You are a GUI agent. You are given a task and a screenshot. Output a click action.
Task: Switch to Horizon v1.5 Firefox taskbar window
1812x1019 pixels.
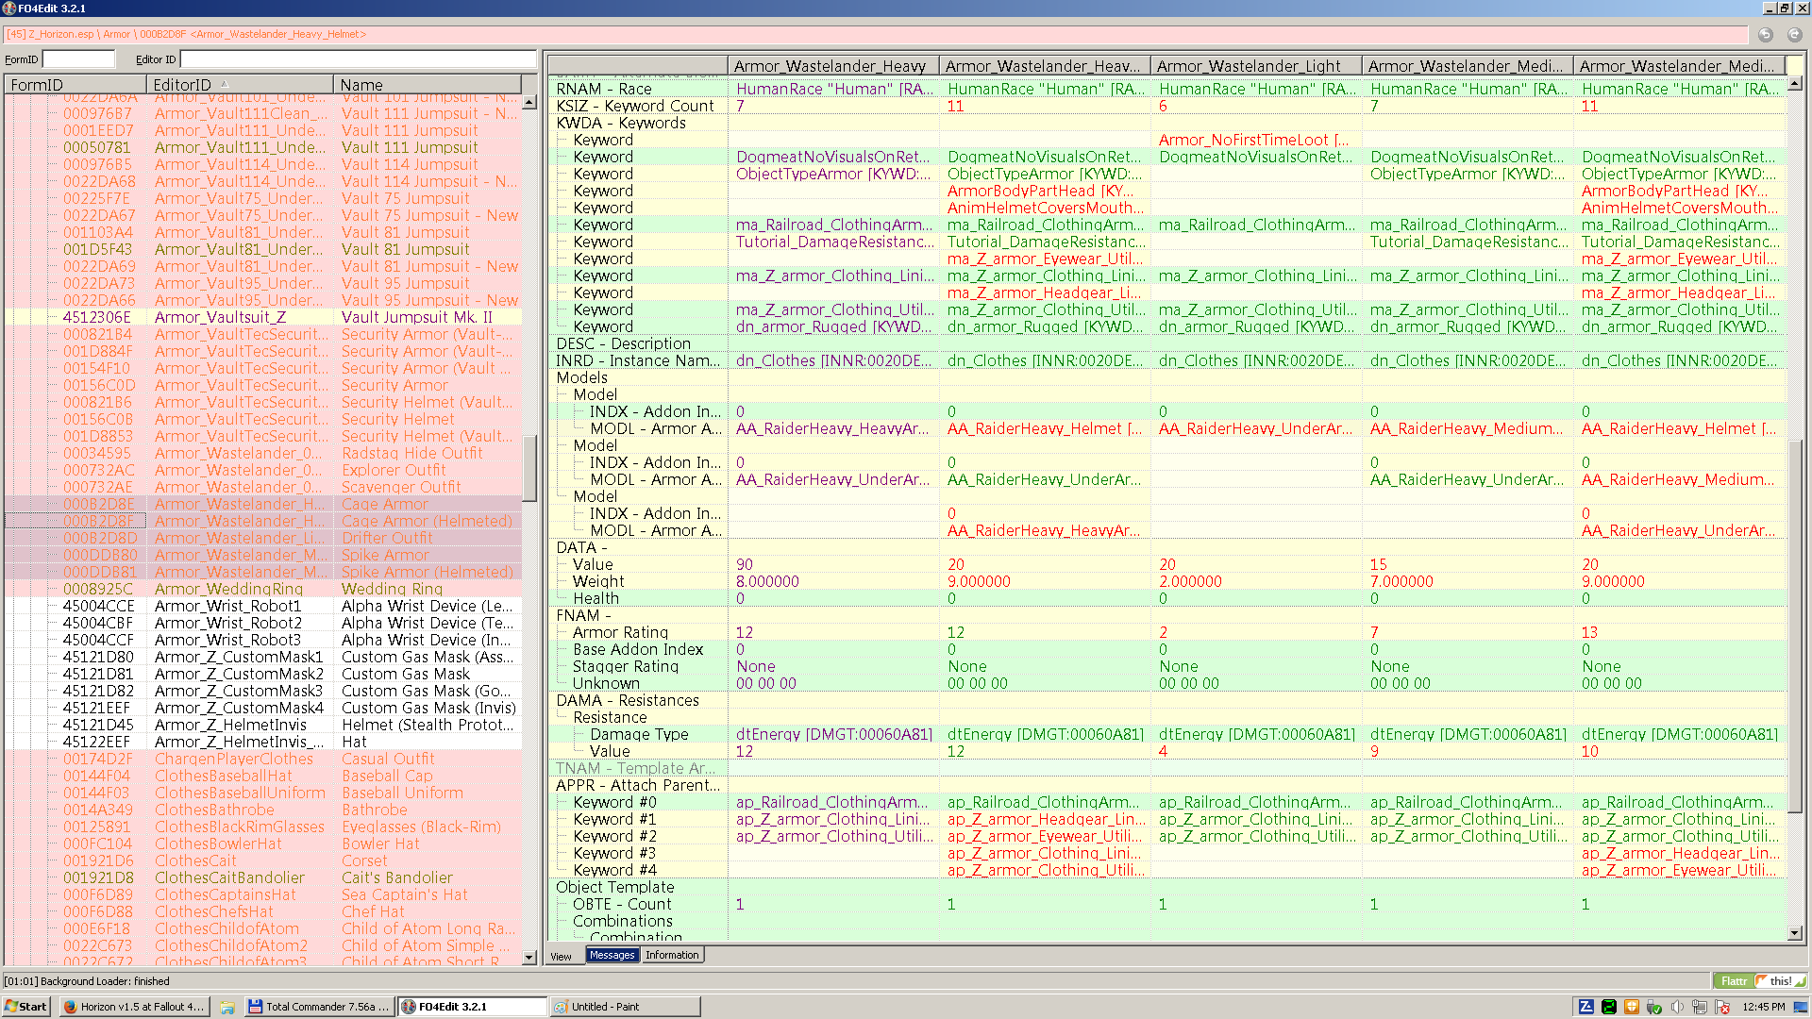[133, 1007]
